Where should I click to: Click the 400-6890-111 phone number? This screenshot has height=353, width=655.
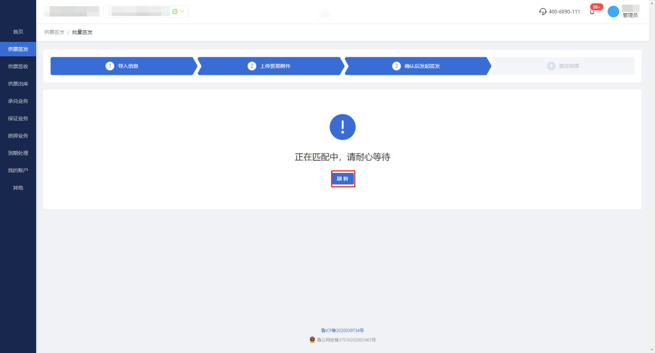(x=564, y=11)
